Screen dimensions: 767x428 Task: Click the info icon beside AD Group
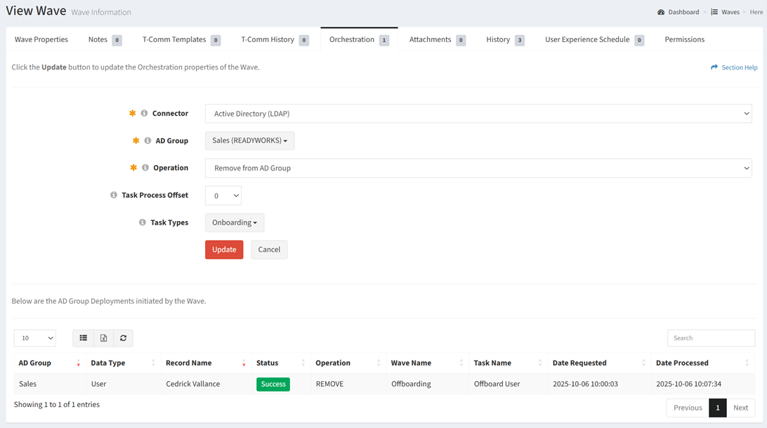(x=147, y=140)
